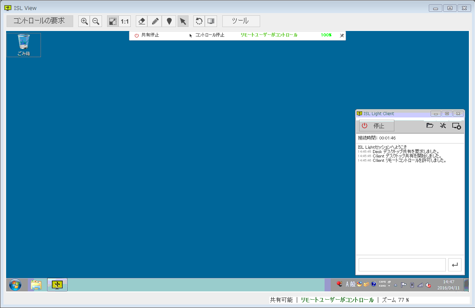Click the chat message input field

402,264
